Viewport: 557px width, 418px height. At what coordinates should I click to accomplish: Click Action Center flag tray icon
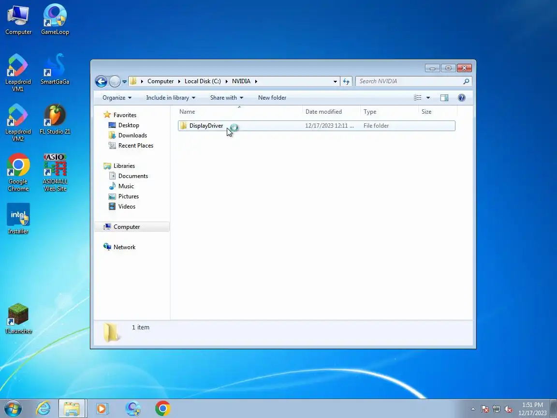[485, 409]
